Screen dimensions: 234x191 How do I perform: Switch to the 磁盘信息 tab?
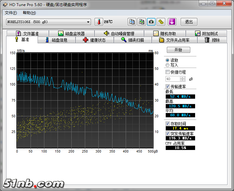(56, 40)
